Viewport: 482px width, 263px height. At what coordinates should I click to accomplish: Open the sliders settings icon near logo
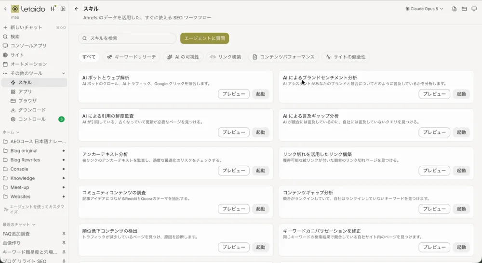pos(53,9)
